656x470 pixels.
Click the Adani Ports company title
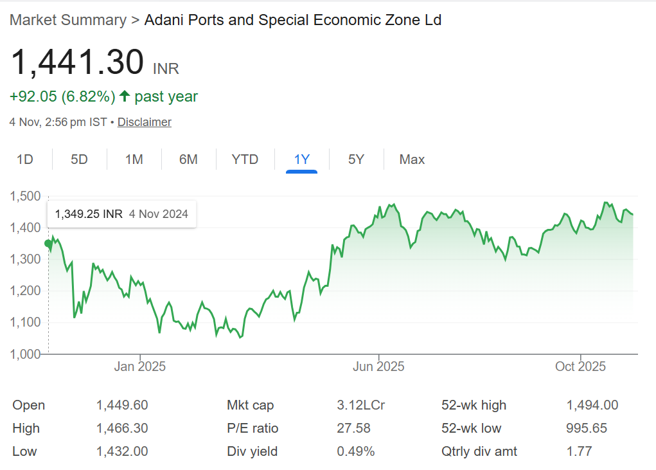[292, 20]
